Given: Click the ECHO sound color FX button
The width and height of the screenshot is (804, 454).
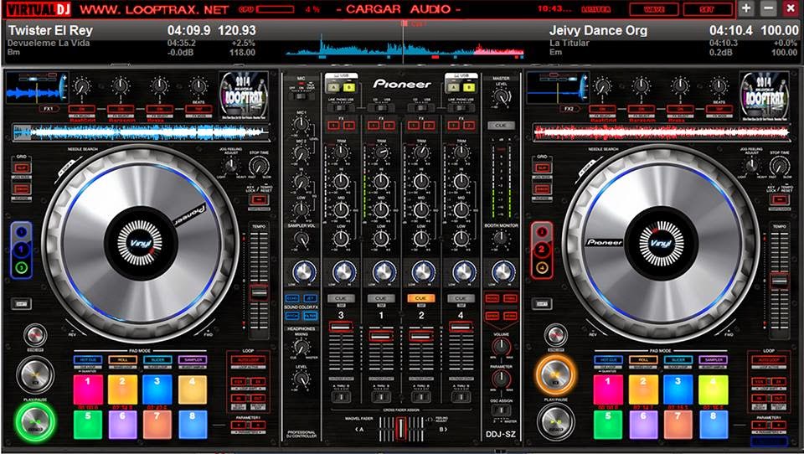Looking at the screenshot, I should tap(293, 298).
